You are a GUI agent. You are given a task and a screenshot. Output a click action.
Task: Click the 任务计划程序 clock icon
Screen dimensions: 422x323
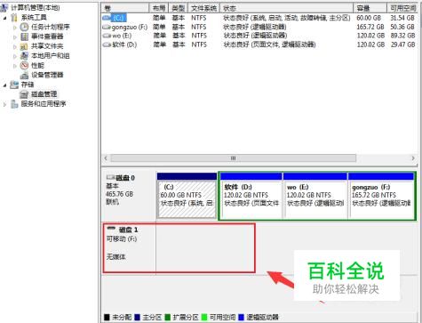(24, 27)
